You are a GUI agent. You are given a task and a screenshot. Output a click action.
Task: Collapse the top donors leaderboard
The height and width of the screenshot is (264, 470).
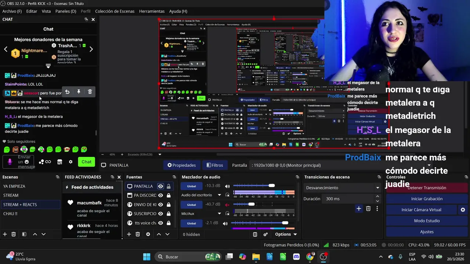[x=48, y=66]
